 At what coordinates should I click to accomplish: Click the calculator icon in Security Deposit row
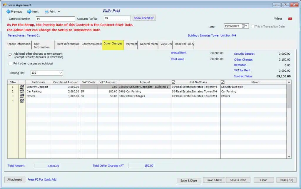point(22,87)
